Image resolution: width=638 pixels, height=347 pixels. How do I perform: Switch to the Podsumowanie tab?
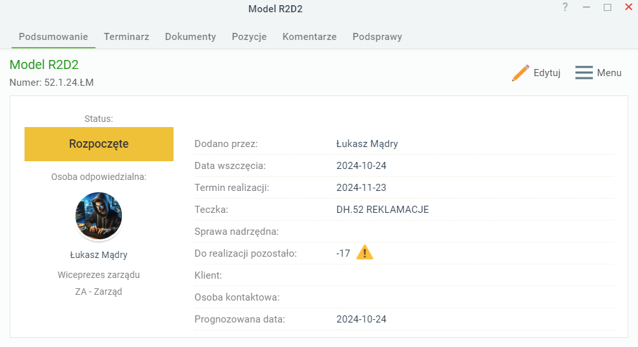pos(54,37)
